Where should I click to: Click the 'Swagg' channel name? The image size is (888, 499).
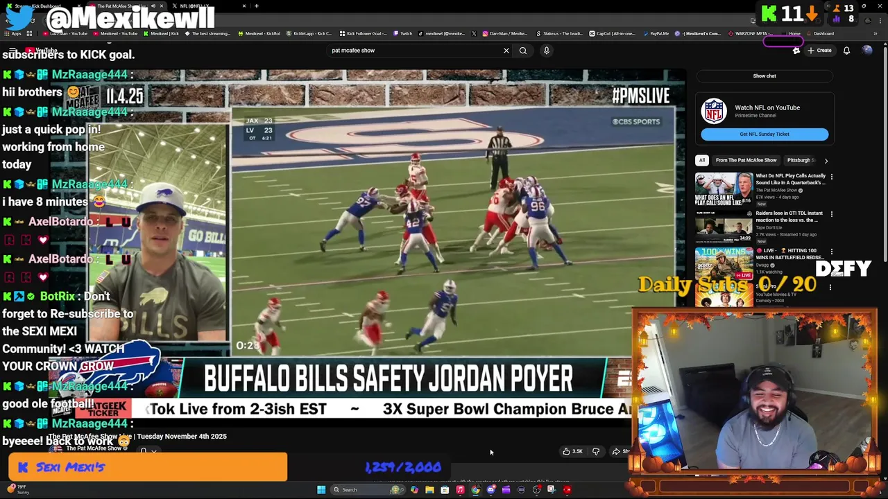coord(762,265)
